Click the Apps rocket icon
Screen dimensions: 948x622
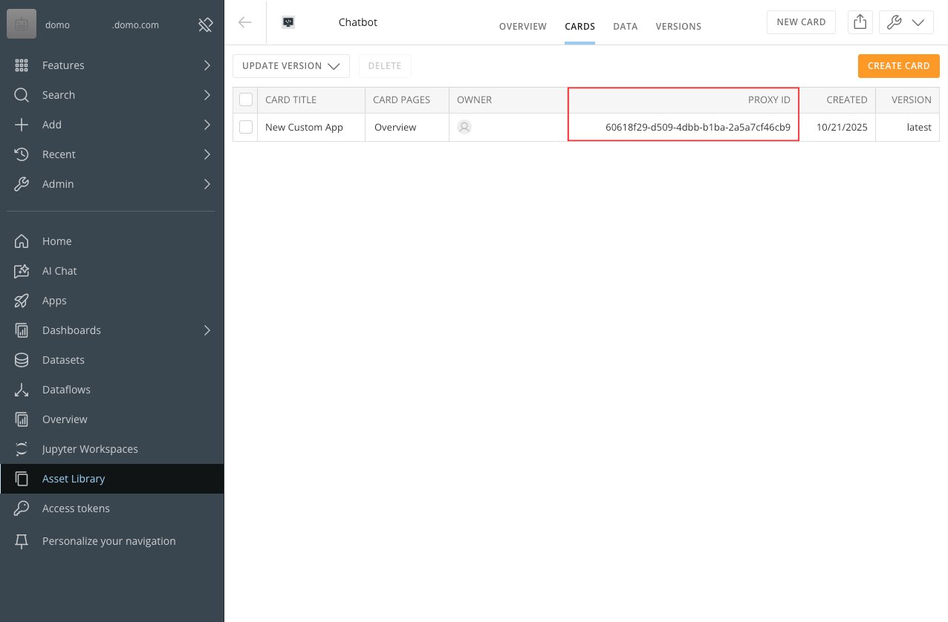coord(22,301)
